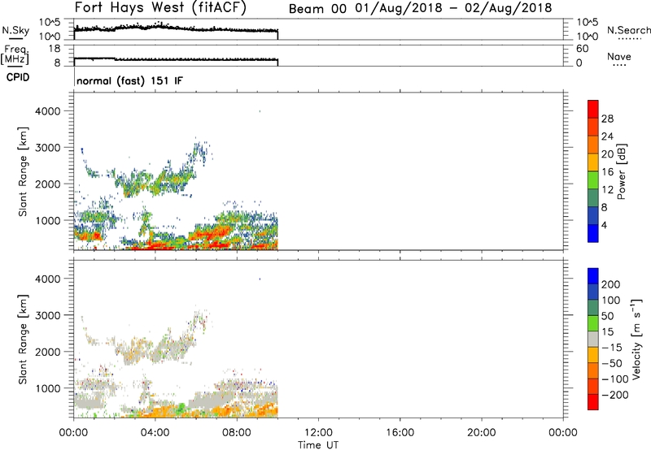Click the isolated echo at 4000 km in power panel

coord(260,111)
